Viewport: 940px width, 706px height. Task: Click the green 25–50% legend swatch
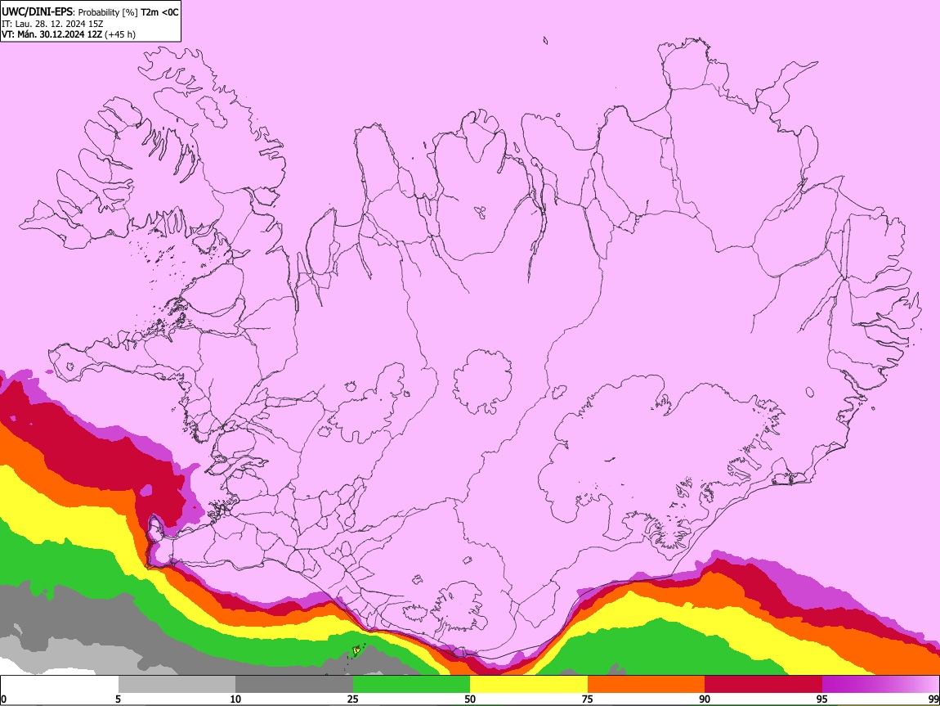(411, 685)
